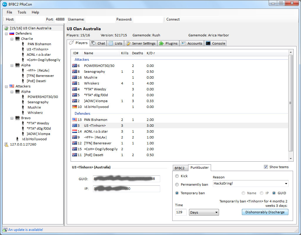Select the Temporary ban option
Image resolution: width=301 pixels, height=235 pixels.
177,193
